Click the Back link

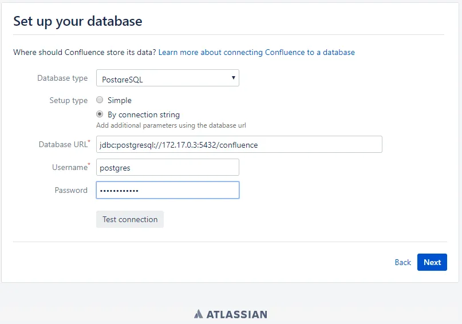click(x=402, y=262)
